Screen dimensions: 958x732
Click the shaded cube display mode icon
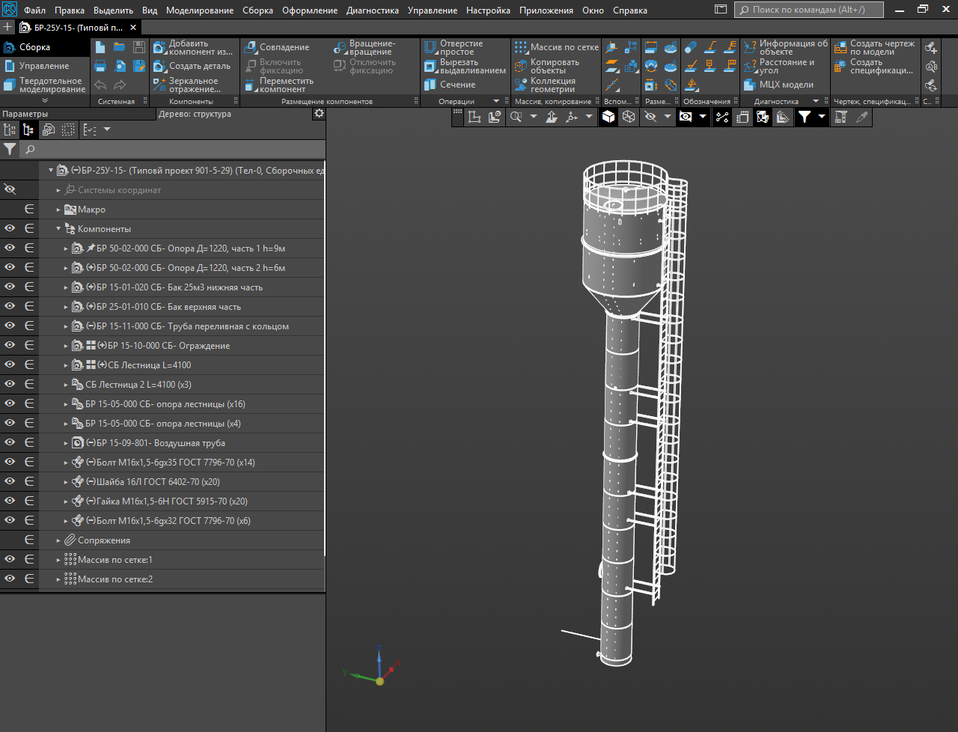click(608, 117)
